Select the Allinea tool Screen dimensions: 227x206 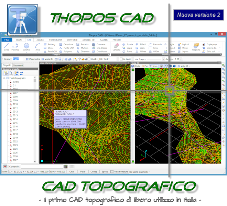141,51
